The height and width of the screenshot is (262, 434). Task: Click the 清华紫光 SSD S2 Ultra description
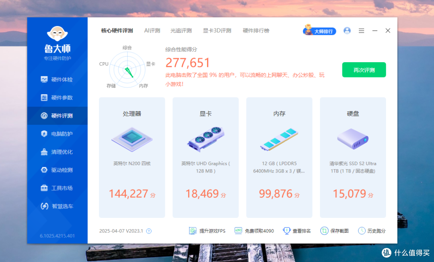pos(353,167)
